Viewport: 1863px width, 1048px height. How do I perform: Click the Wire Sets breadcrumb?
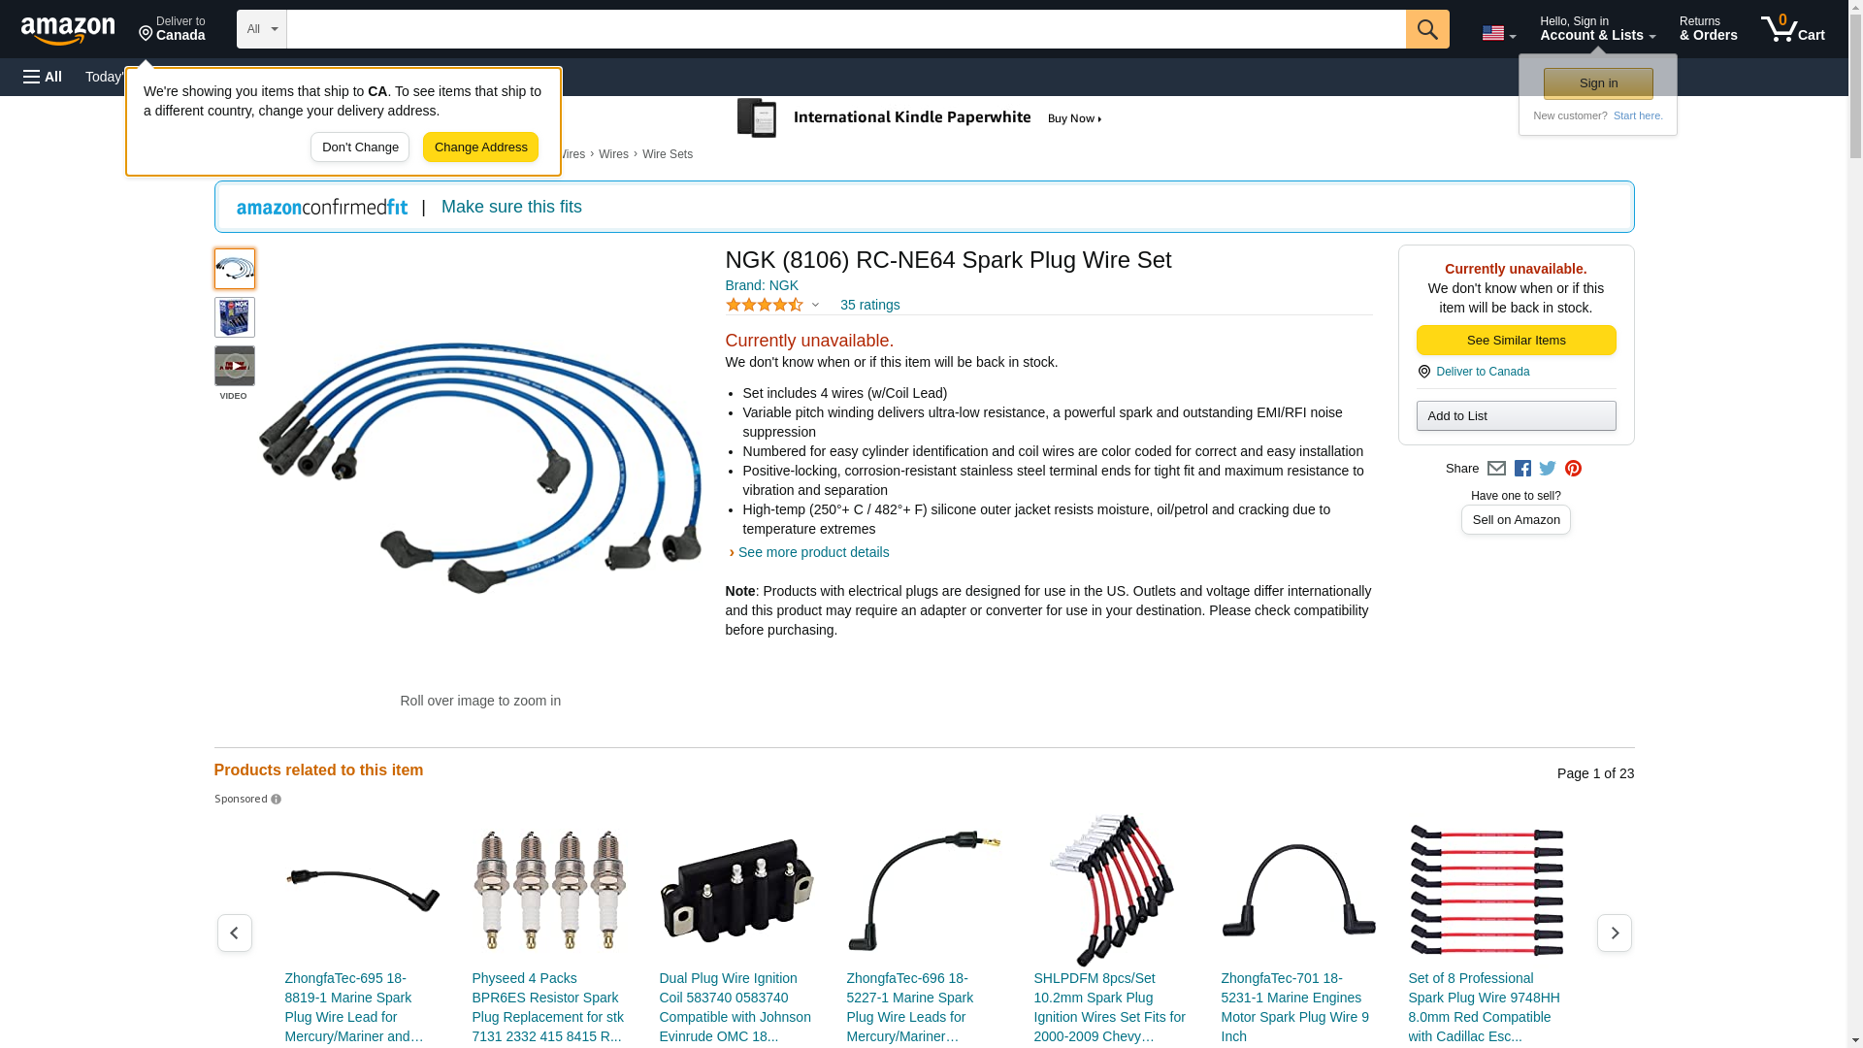point(668,154)
